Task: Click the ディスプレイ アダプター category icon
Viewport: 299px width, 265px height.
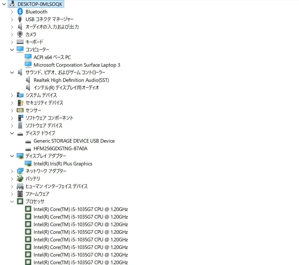Action: tap(20, 156)
